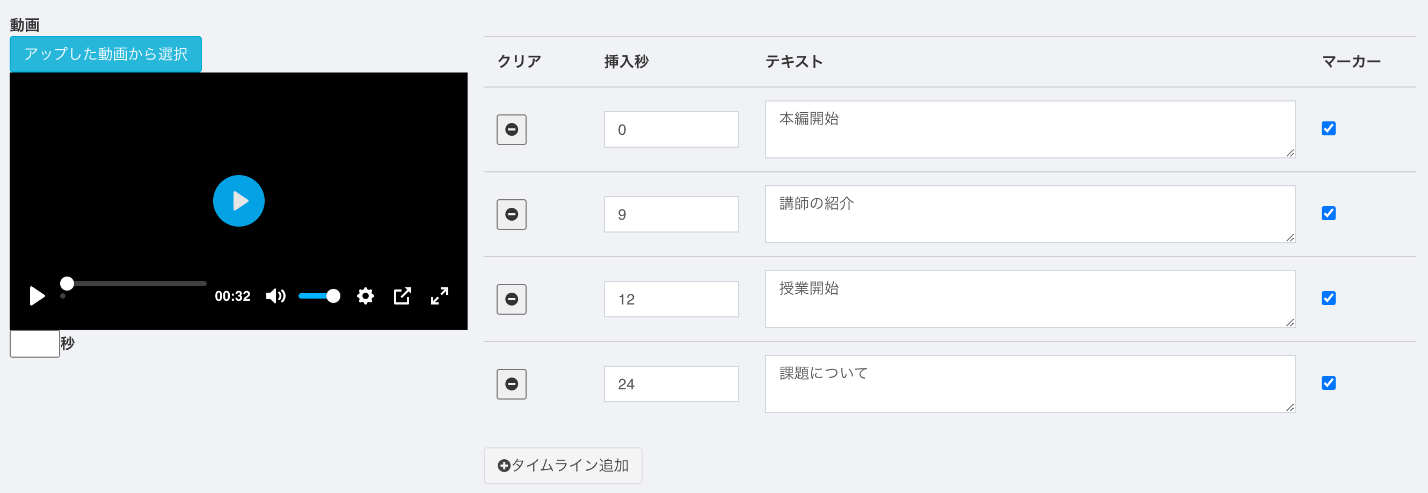Image resolution: width=1428 pixels, height=493 pixels.
Task: Toggle the marker checkbox for 授業開始
Action: coord(1328,299)
